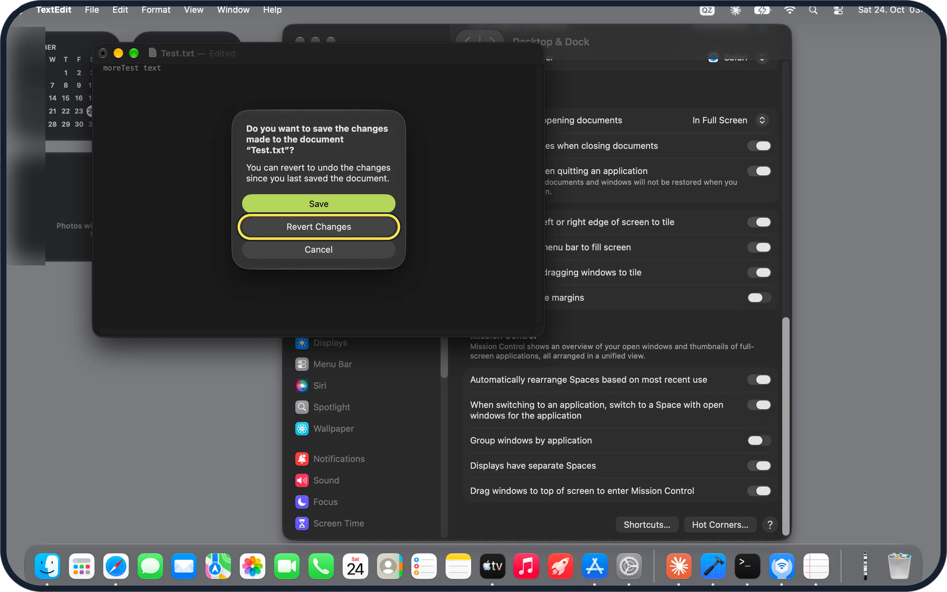Cancel the save changes dialog

click(x=318, y=249)
